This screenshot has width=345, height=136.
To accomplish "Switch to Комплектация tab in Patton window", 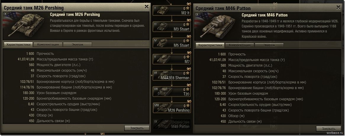I will pyautogui.click(x=240, y=45).
